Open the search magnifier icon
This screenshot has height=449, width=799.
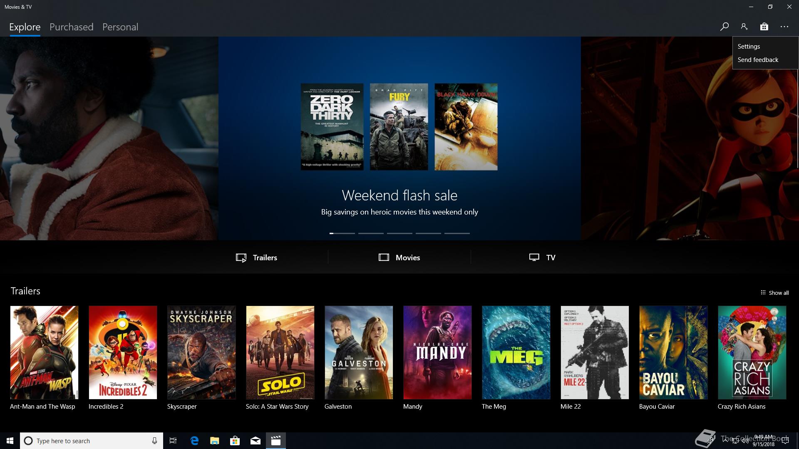pos(724,27)
